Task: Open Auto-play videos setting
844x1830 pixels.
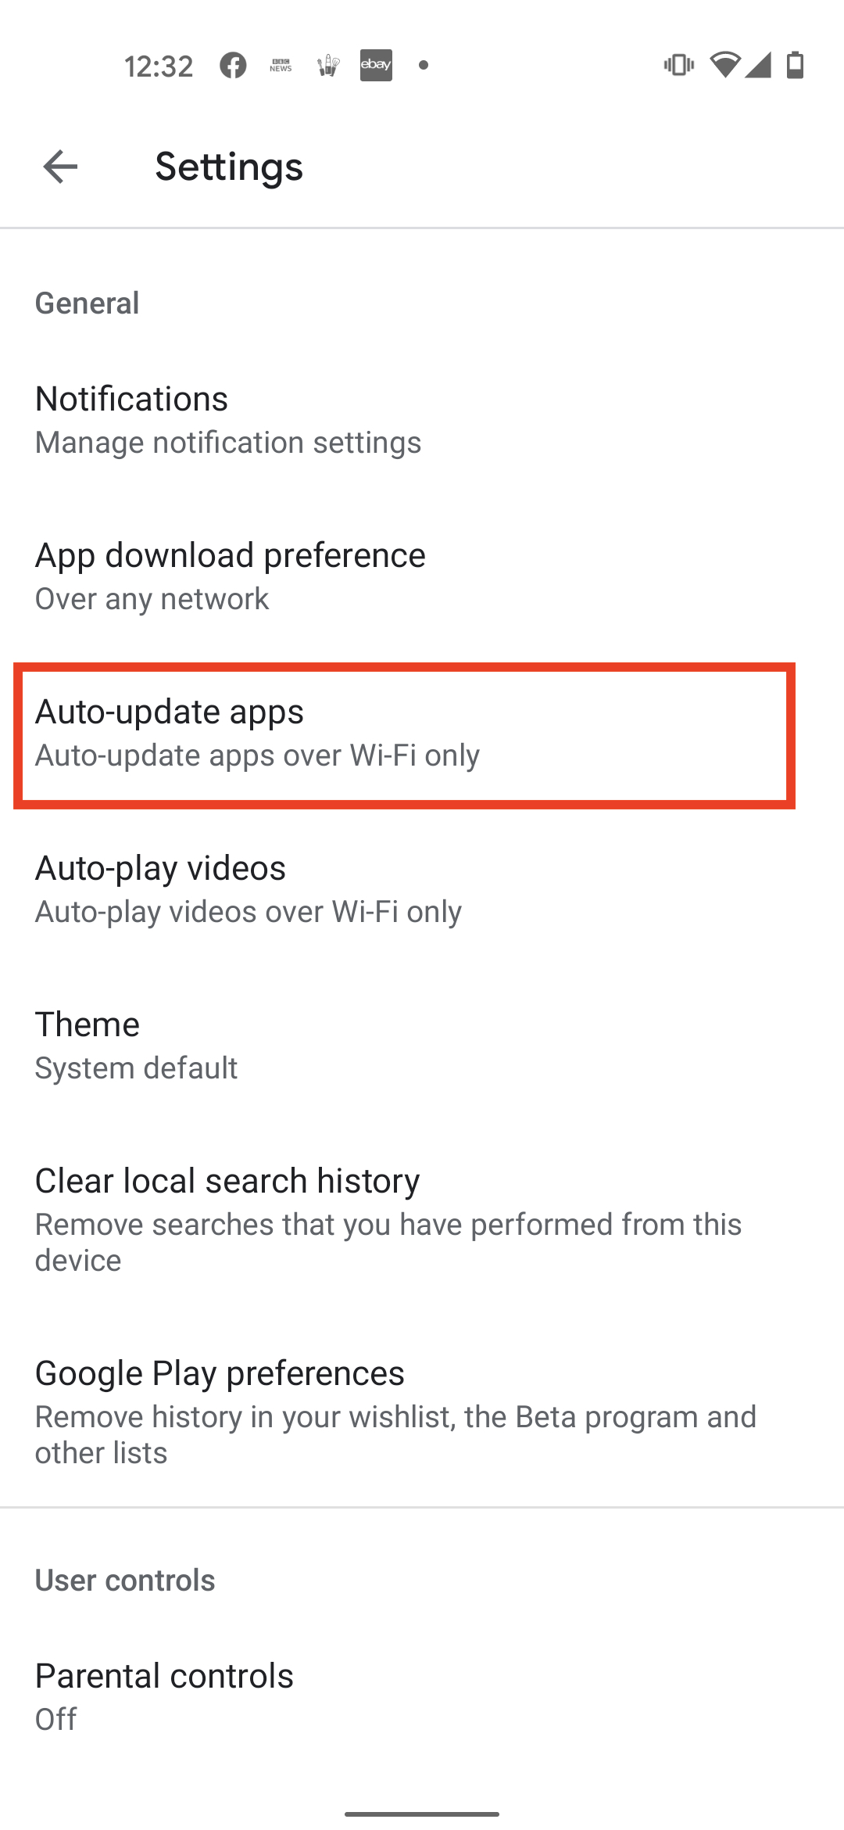Action: point(422,889)
